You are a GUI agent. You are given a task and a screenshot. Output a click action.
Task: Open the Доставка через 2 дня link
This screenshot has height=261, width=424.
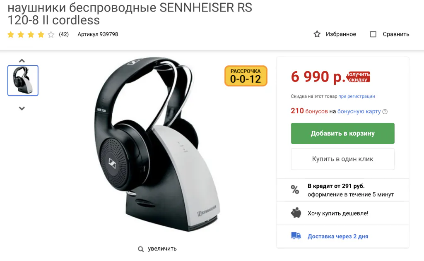pos(338,237)
